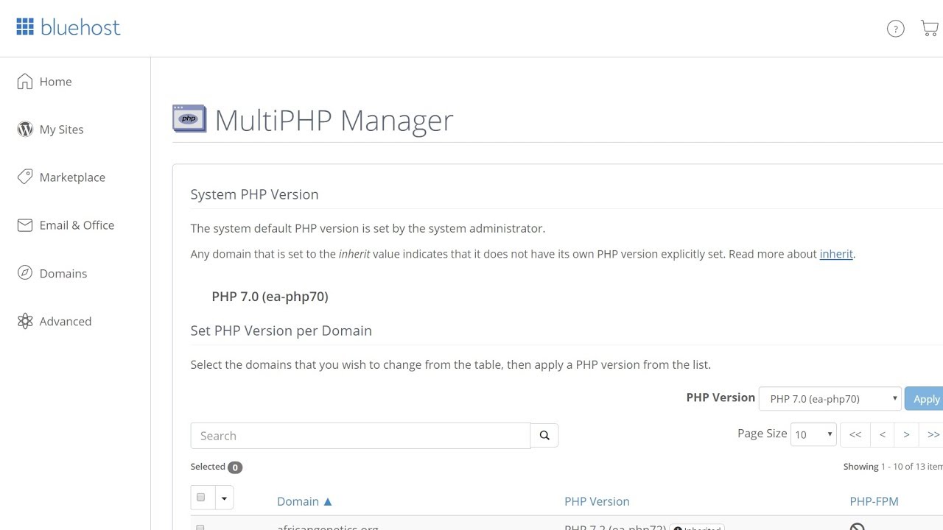
Task: Click the Home house icon
Action: coord(25,81)
